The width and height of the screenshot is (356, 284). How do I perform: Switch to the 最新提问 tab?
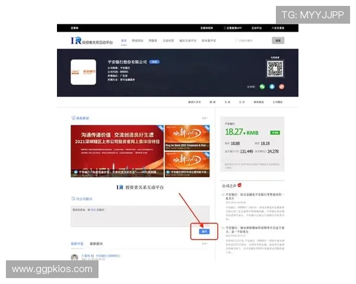coord(96,244)
